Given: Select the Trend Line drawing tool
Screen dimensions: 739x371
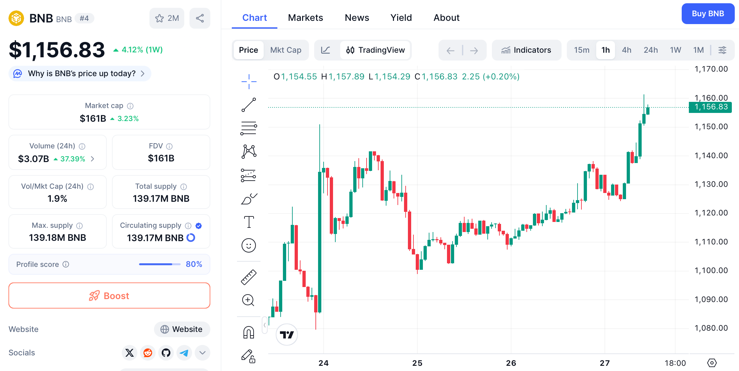Looking at the screenshot, I should pos(248,105).
